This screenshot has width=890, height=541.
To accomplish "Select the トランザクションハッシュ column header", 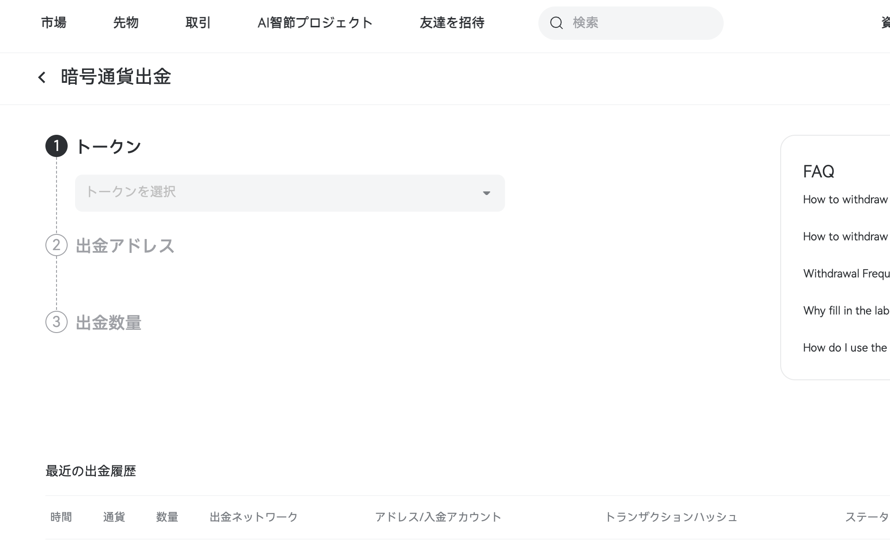I will click(x=672, y=517).
